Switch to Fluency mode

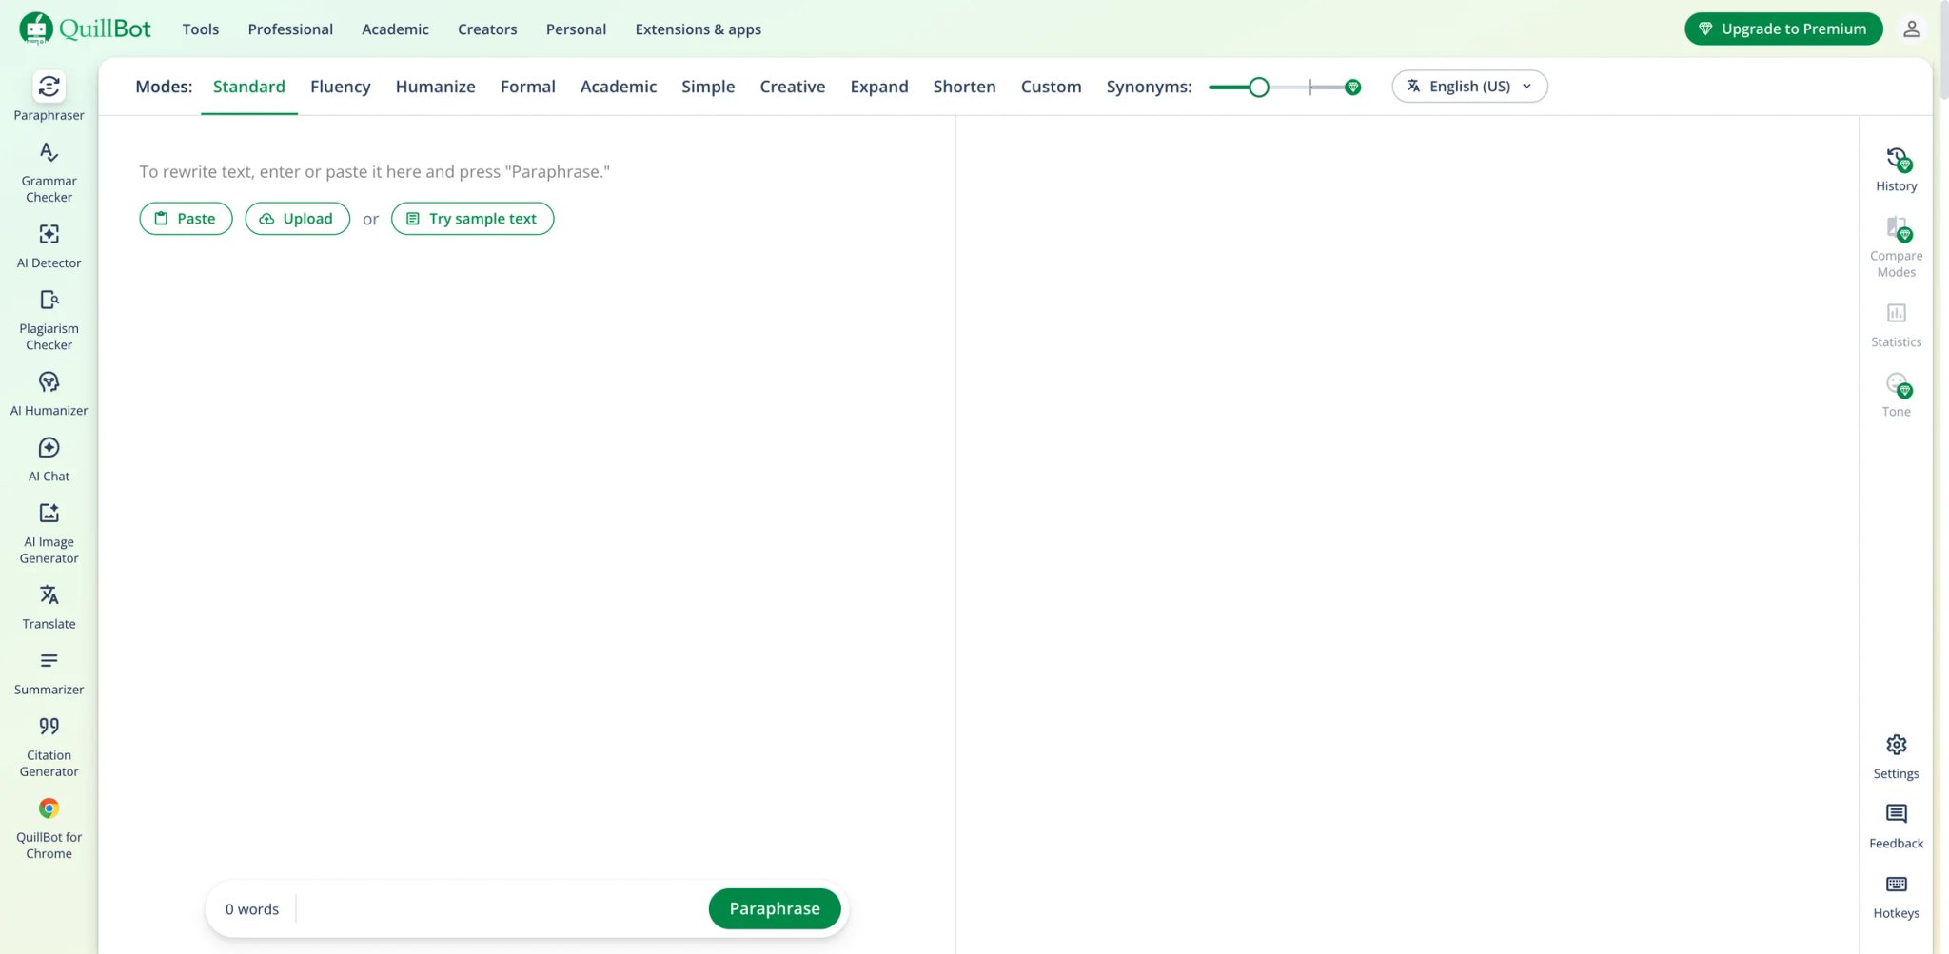point(340,87)
